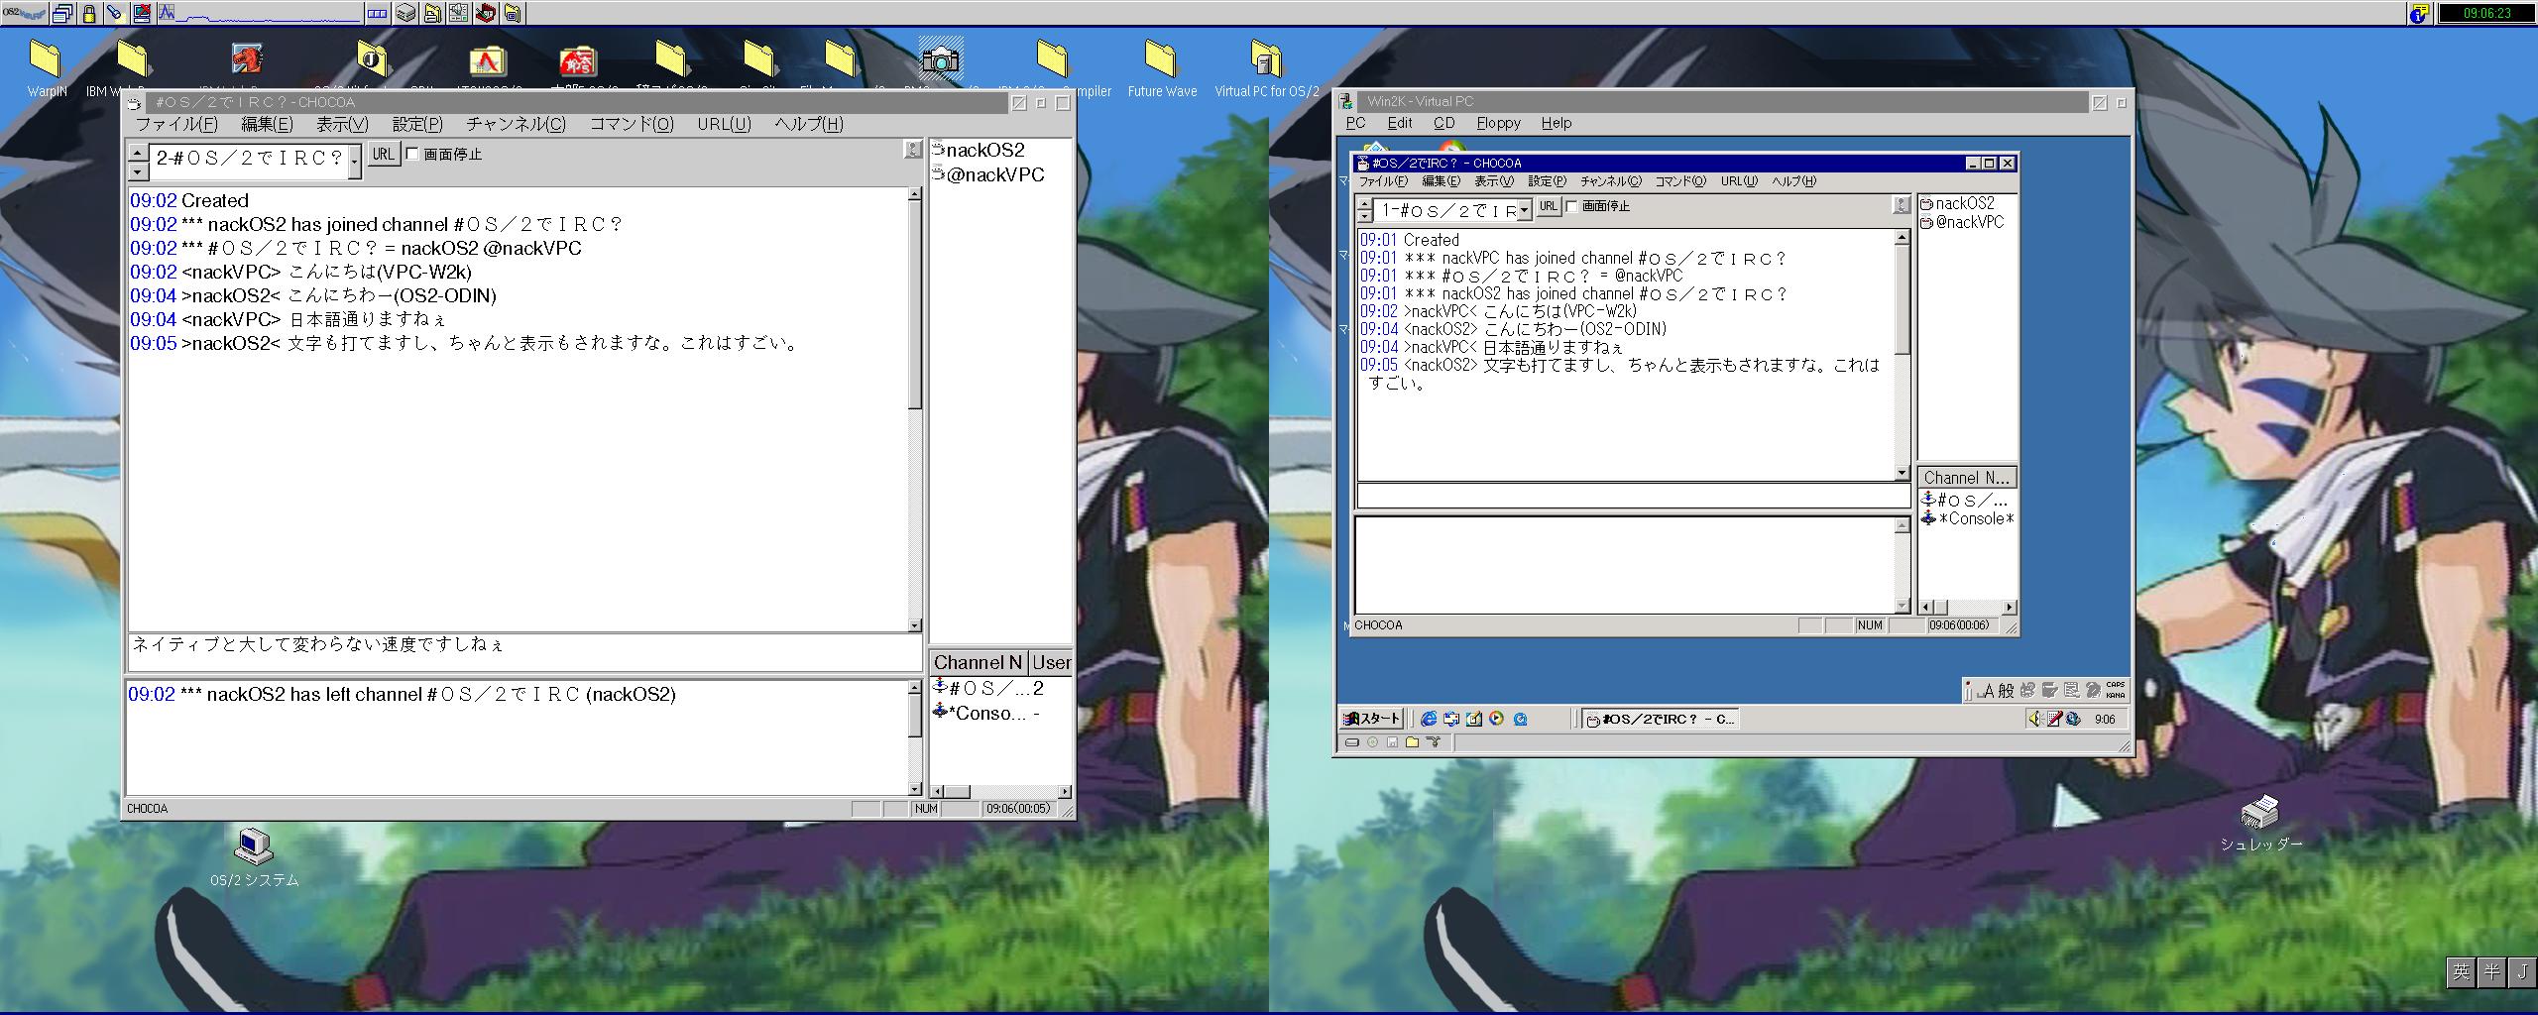Click the シュレッダー shredder icon
This screenshot has height=1015, width=2538.
(x=2260, y=823)
